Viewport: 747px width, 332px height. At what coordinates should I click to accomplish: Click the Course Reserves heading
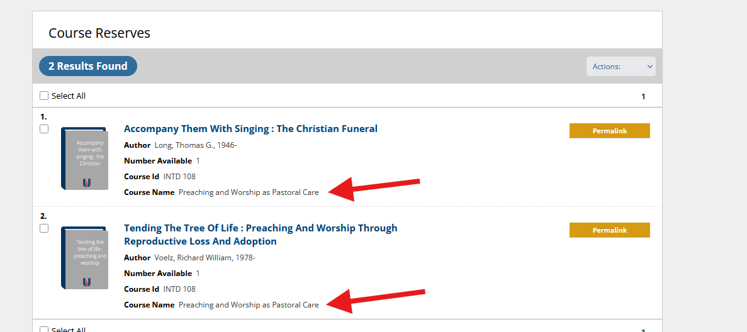(x=99, y=33)
